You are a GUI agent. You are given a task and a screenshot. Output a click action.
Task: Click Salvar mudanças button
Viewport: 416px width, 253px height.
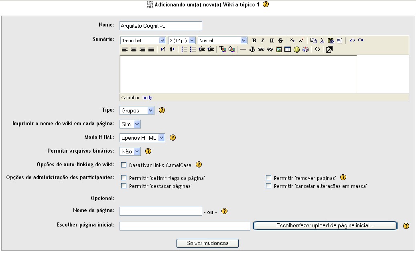(x=207, y=243)
